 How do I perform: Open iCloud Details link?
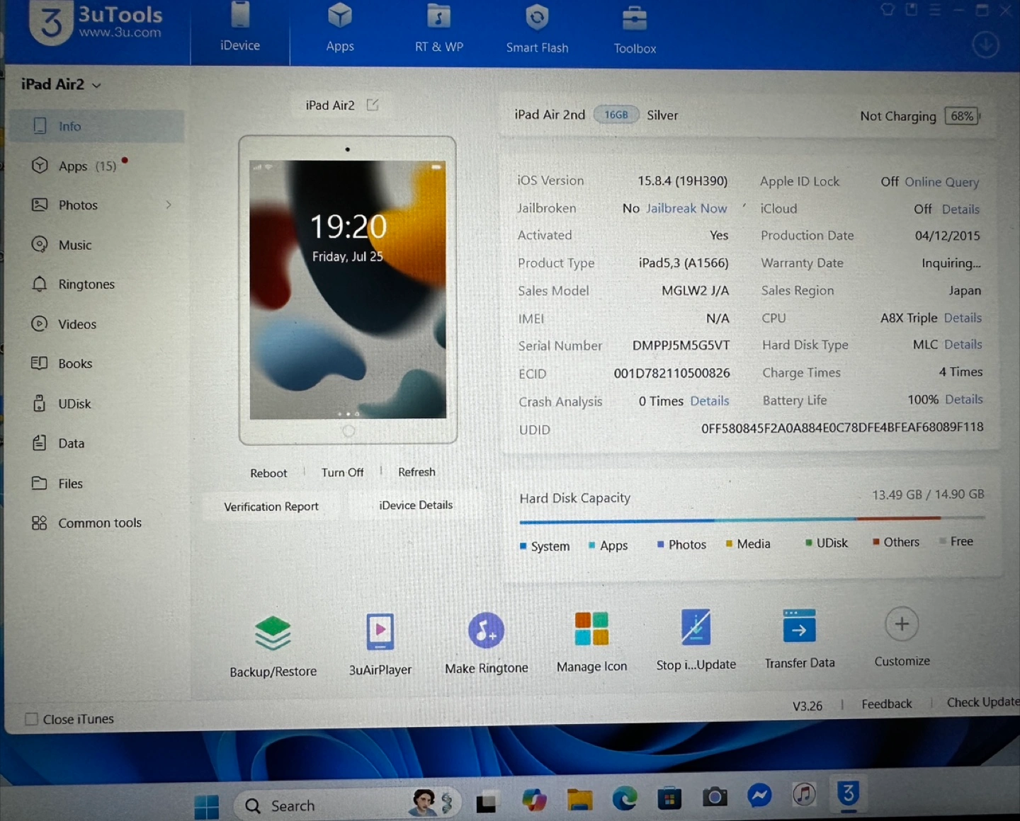(x=960, y=209)
